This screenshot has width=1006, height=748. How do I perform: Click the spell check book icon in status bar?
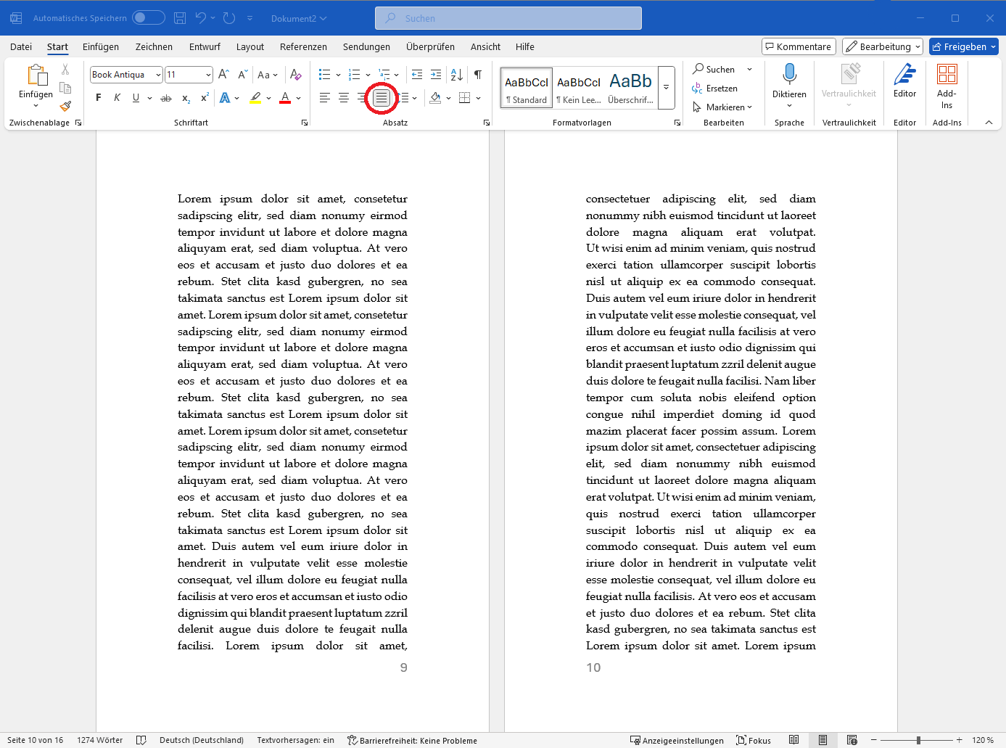click(141, 740)
